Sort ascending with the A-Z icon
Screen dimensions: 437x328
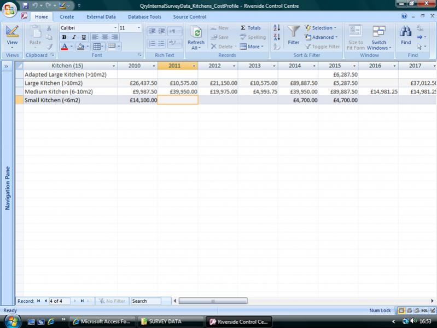pyautogui.click(x=277, y=28)
